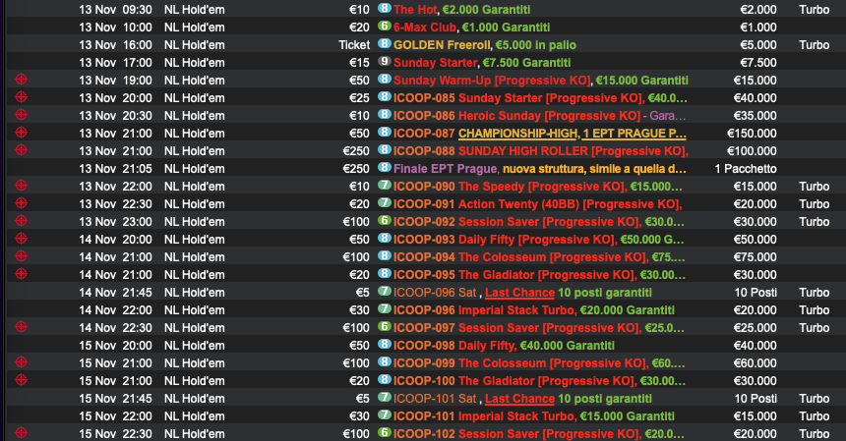Click the €150.000 prize of ICOOP-087

pos(752,134)
